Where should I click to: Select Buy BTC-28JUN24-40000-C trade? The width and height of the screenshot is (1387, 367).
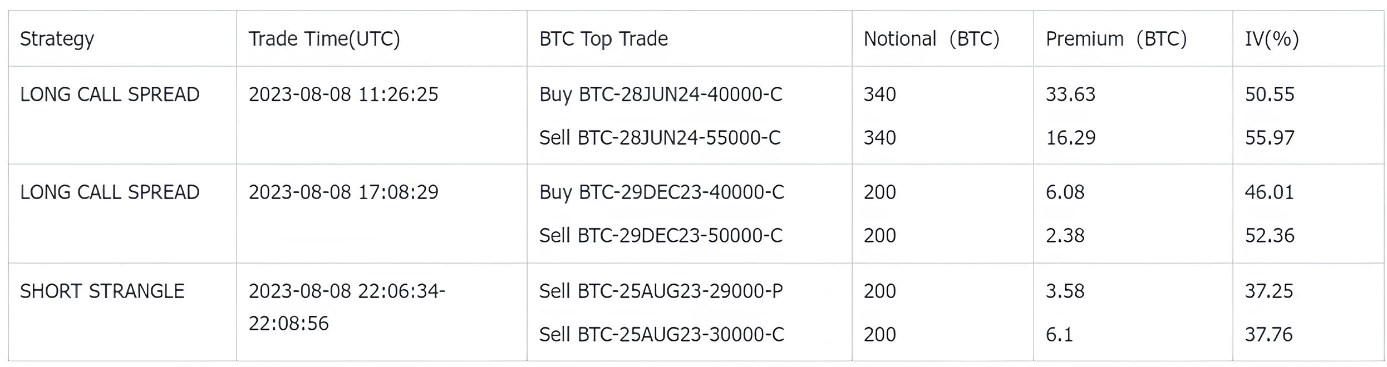coord(661,95)
